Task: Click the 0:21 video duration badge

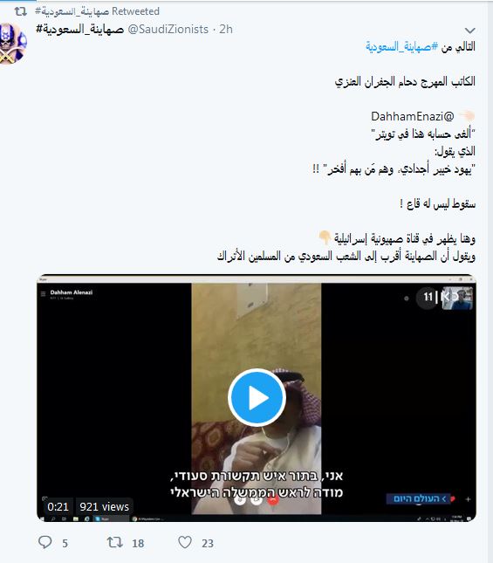Action: tap(58, 506)
